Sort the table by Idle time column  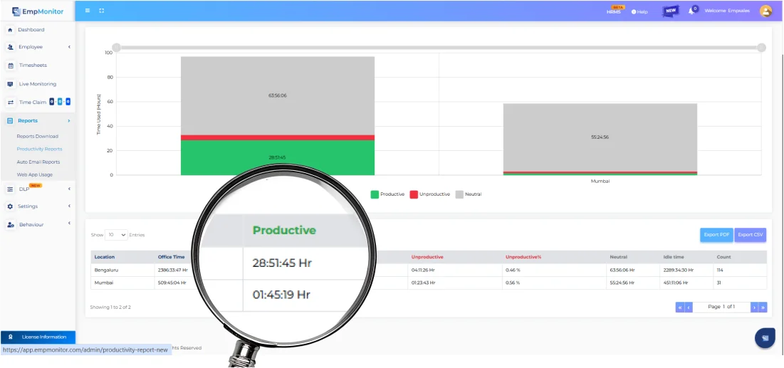pyautogui.click(x=673, y=257)
